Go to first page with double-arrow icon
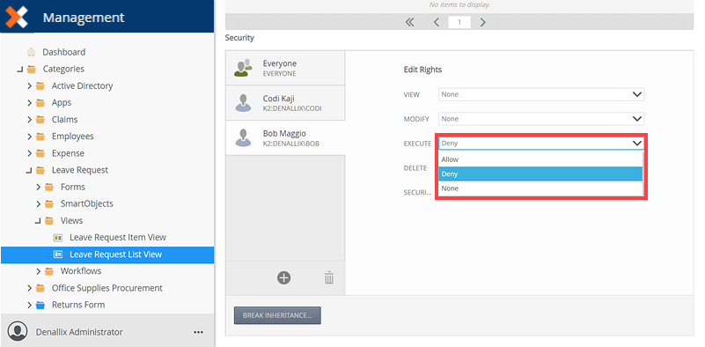This screenshot has height=347, width=705. click(409, 22)
